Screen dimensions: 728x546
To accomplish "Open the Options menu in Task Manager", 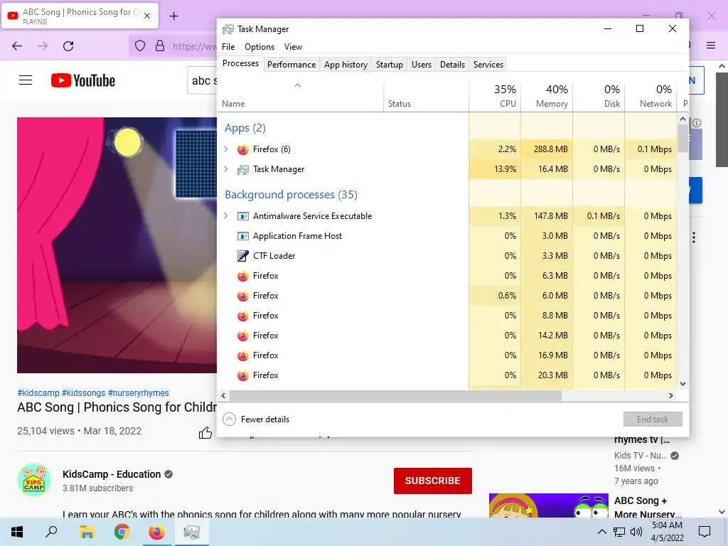I will click(x=259, y=47).
